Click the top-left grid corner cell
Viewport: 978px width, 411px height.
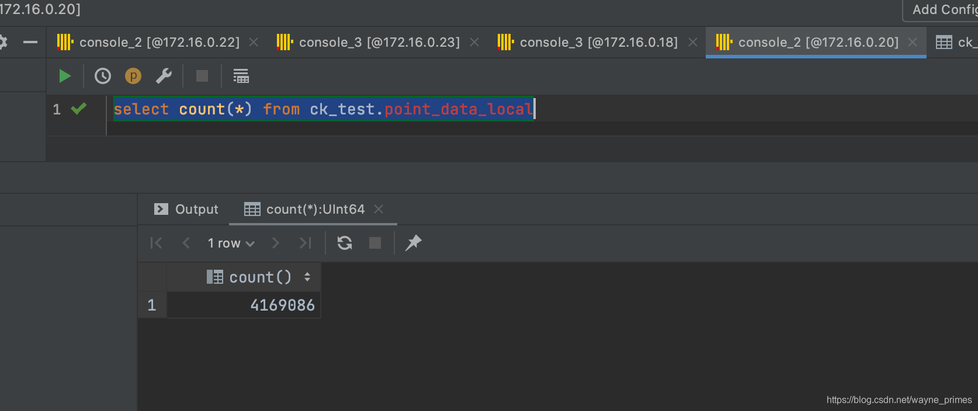point(152,277)
